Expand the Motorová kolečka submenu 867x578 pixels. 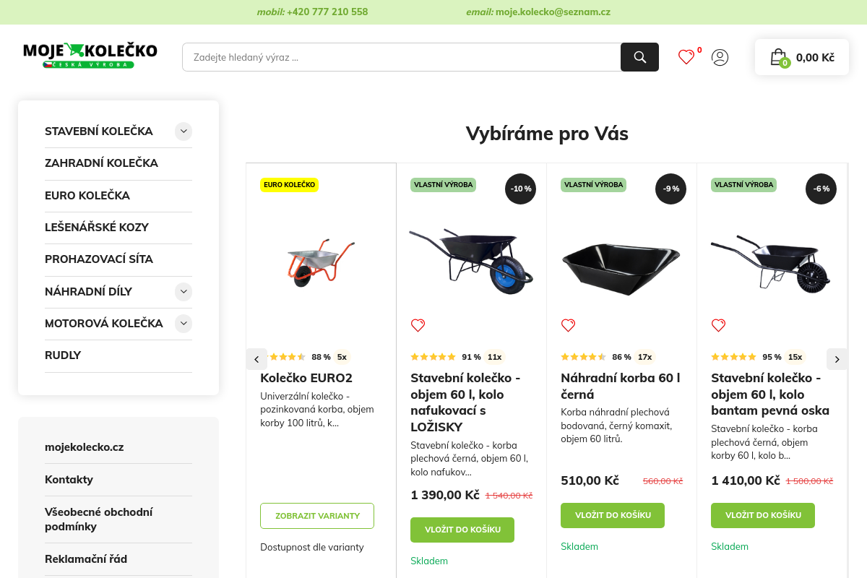[x=184, y=324]
